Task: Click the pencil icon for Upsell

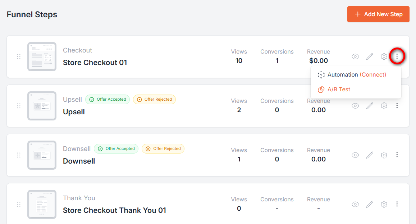Action: tap(370, 106)
